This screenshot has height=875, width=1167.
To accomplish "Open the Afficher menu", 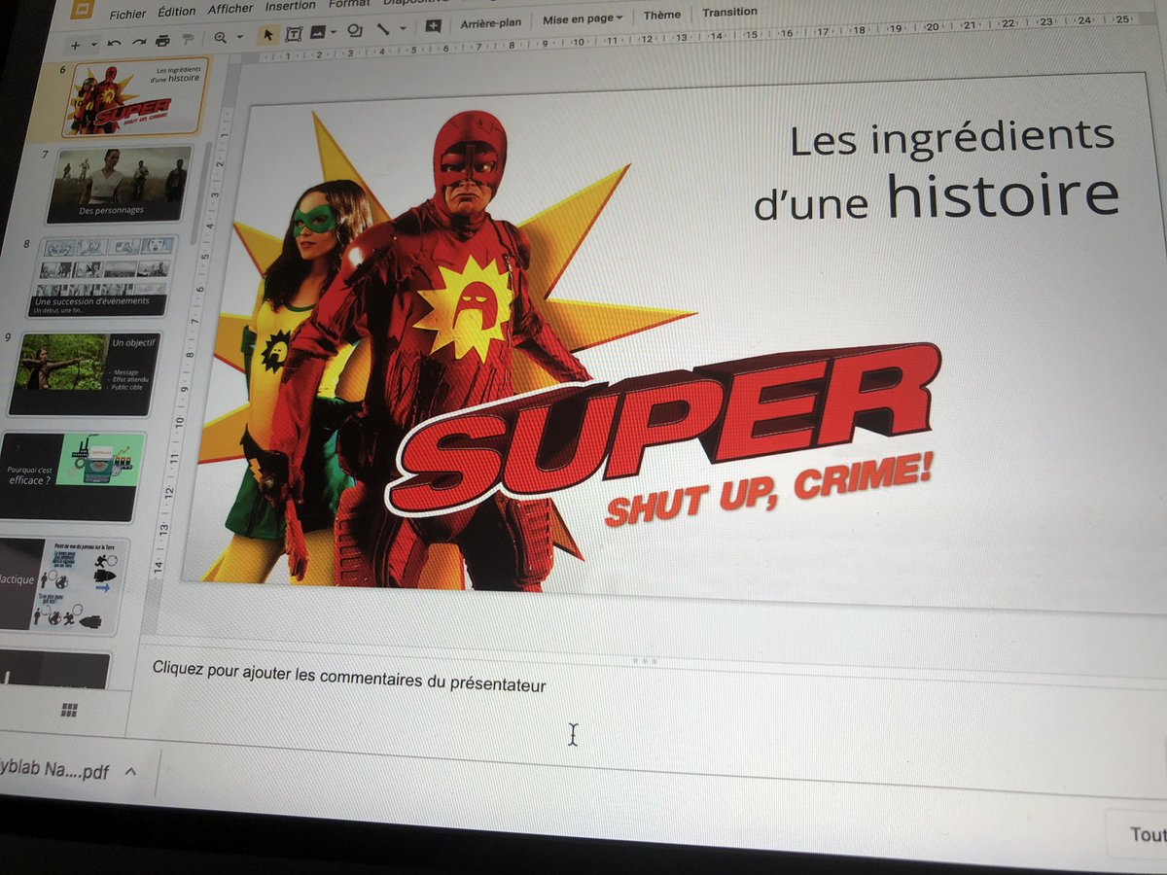I will (x=230, y=10).
